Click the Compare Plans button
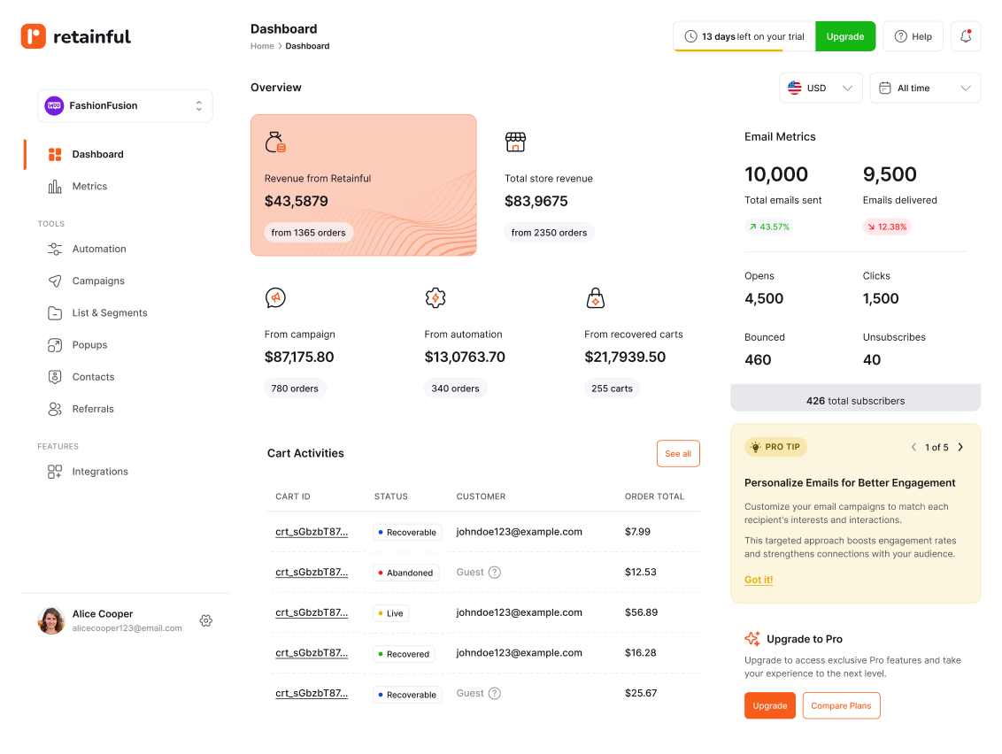Image resolution: width=1002 pixels, height=754 pixels. [x=841, y=705]
